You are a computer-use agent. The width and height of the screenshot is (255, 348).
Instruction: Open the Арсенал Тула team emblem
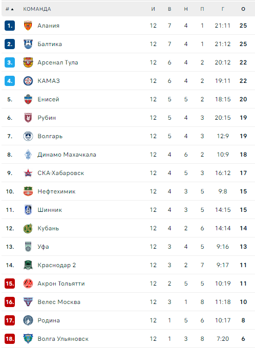coord(28,62)
